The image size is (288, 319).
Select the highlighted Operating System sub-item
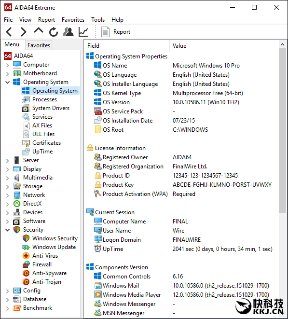(50, 91)
